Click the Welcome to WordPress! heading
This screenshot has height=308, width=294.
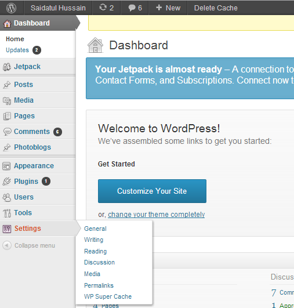pyautogui.click(x=159, y=128)
